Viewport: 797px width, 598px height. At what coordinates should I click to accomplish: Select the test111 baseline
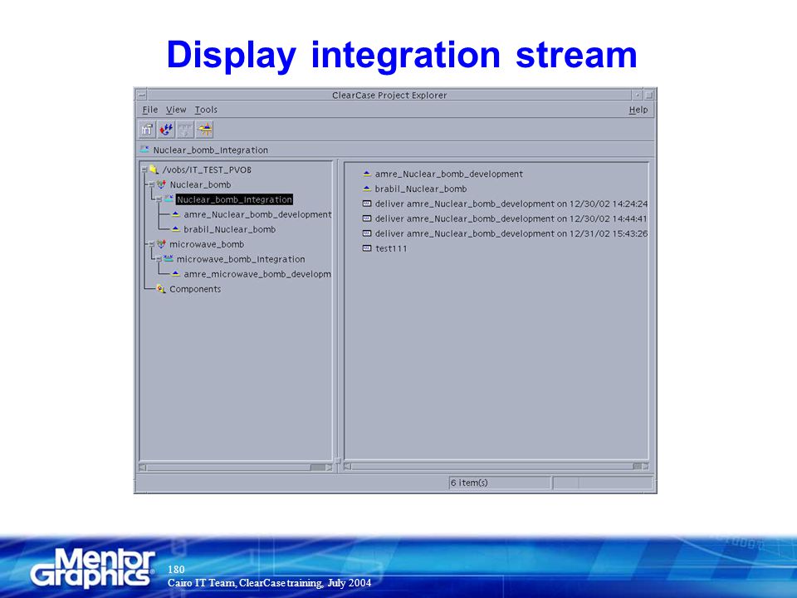391,248
